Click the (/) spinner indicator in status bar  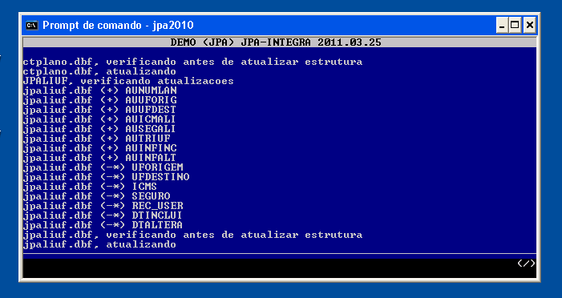526,264
